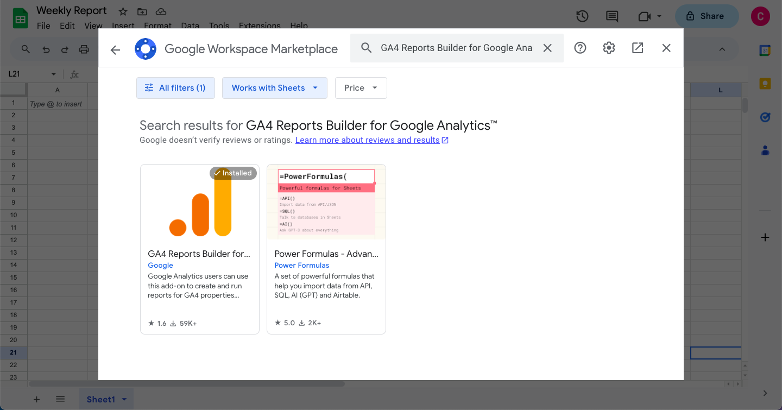The width and height of the screenshot is (782, 410).
Task: Open Google Tasks side panel
Action: tap(765, 117)
